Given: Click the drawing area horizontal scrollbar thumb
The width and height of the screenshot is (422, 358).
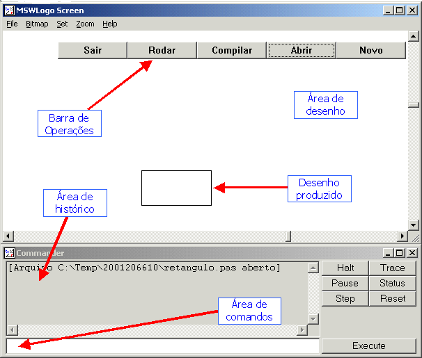Looking at the screenshot, I should pos(288,236).
